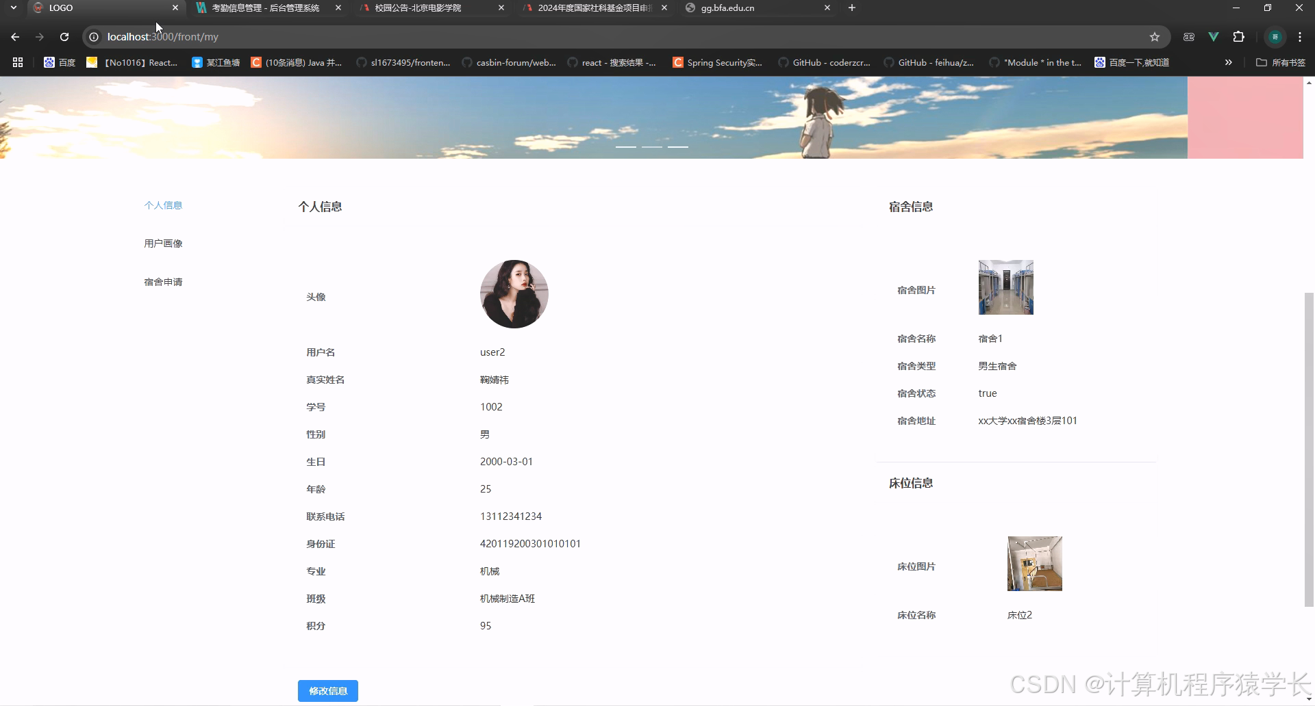Select 用户画像 in the sidebar menu
This screenshot has width=1315, height=706.
pyautogui.click(x=163, y=243)
